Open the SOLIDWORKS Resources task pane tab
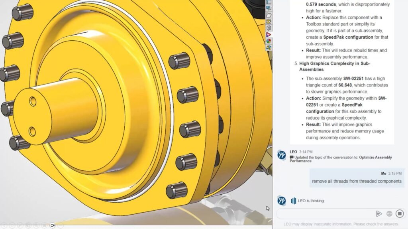The width and height of the screenshot is (408, 229). pyautogui.click(x=269, y=2)
